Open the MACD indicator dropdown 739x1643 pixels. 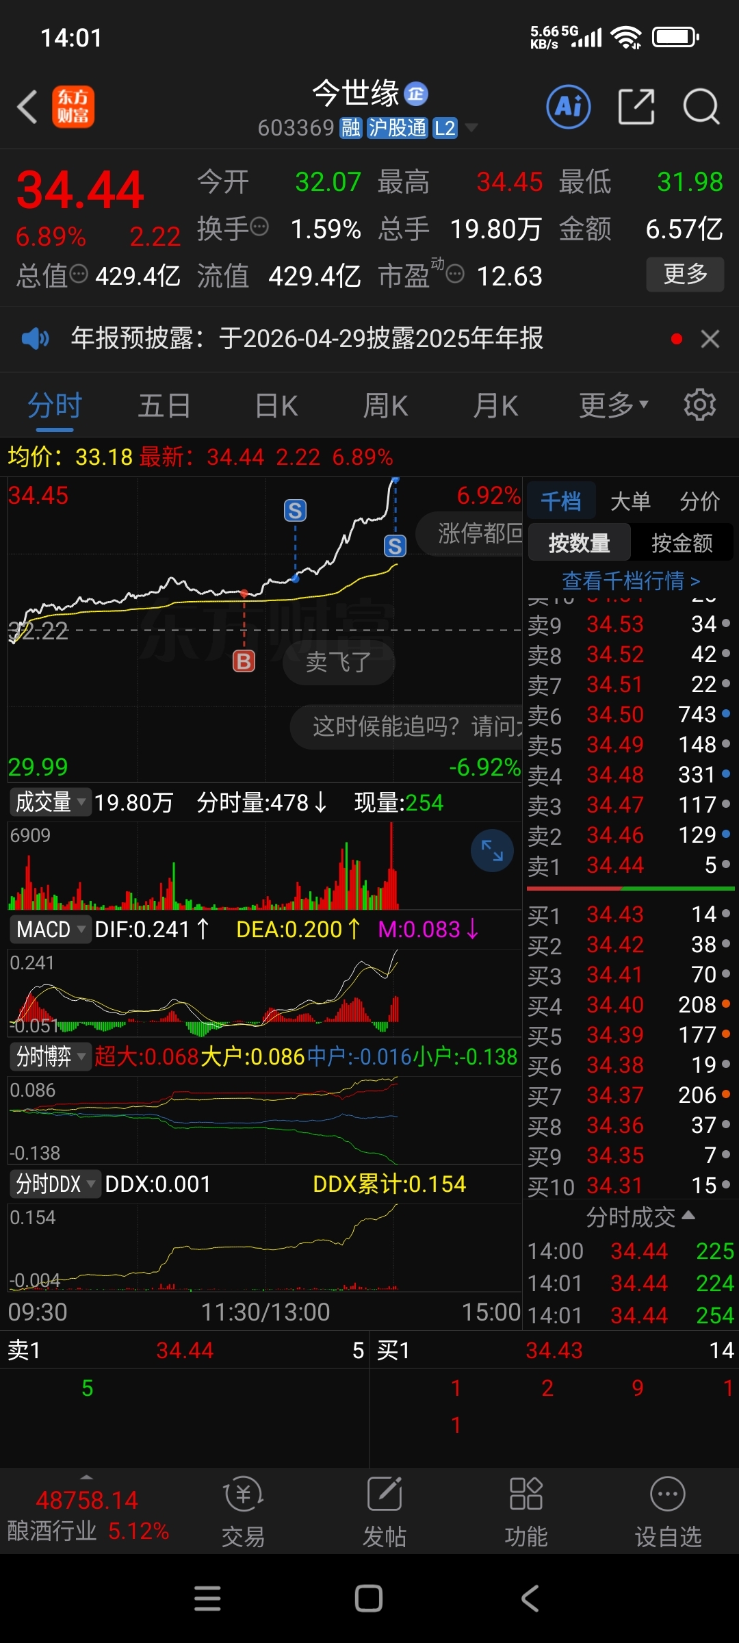tap(51, 929)
